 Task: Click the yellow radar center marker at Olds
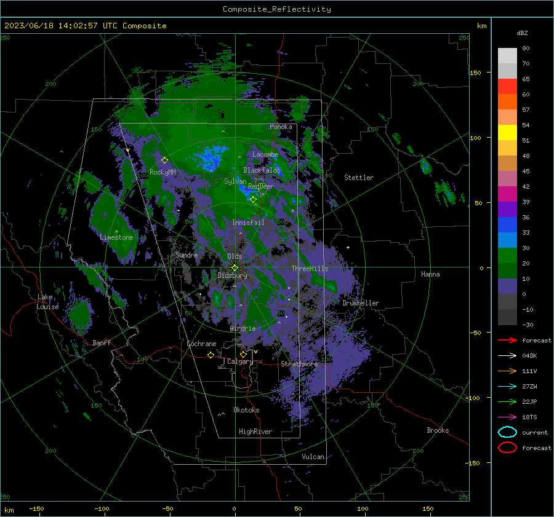click(x=235, y=268)
